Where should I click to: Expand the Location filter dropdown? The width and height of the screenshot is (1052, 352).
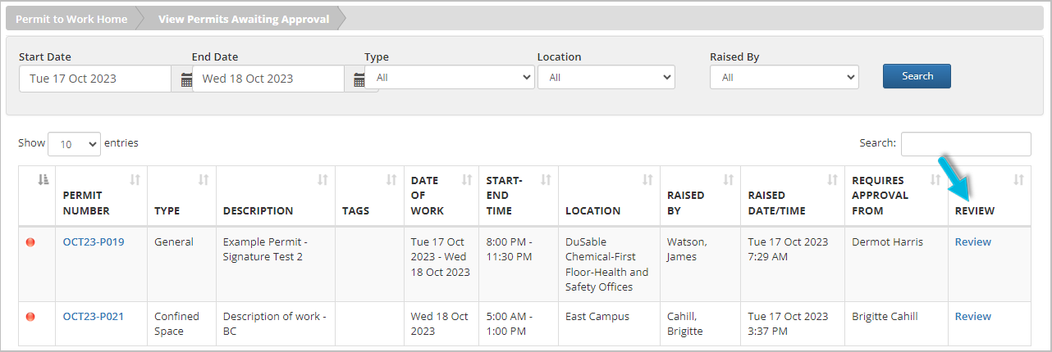[x=606, y=78]
